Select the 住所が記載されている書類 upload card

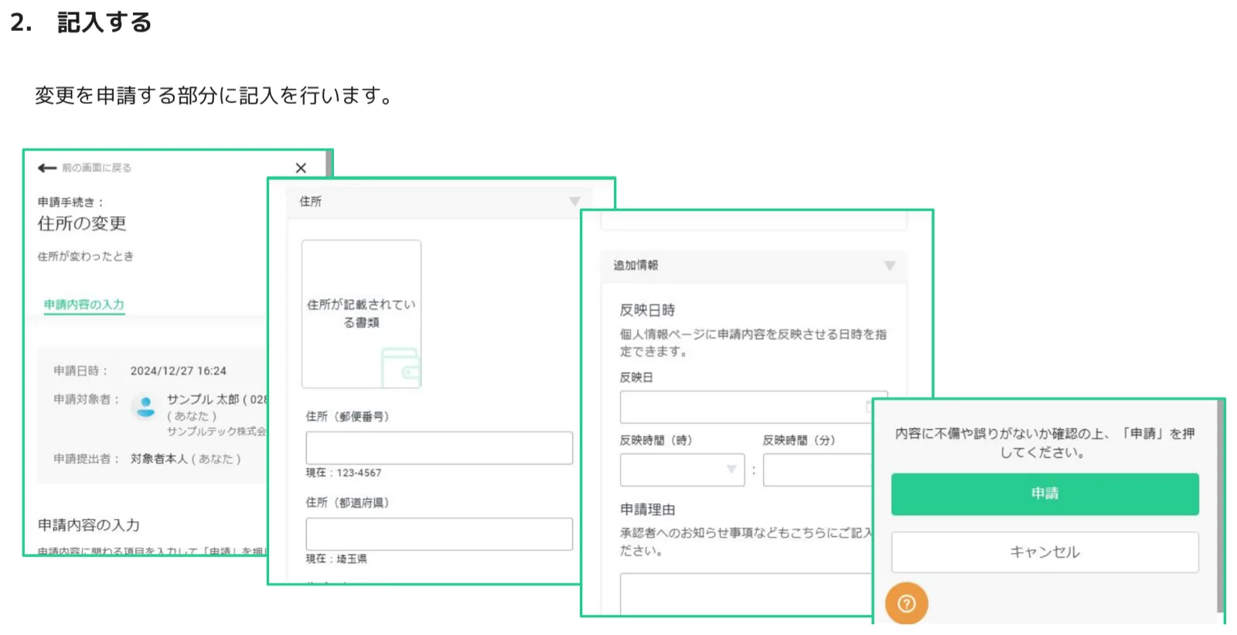click(361, 314)
